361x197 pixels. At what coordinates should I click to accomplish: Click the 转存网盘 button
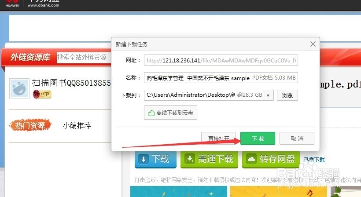pos(271,159)
